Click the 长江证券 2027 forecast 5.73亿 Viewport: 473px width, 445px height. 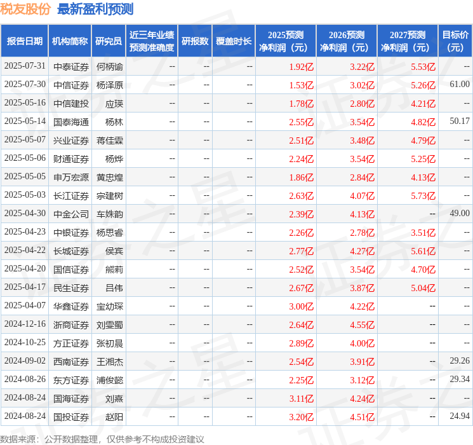(x=423, y=196)
